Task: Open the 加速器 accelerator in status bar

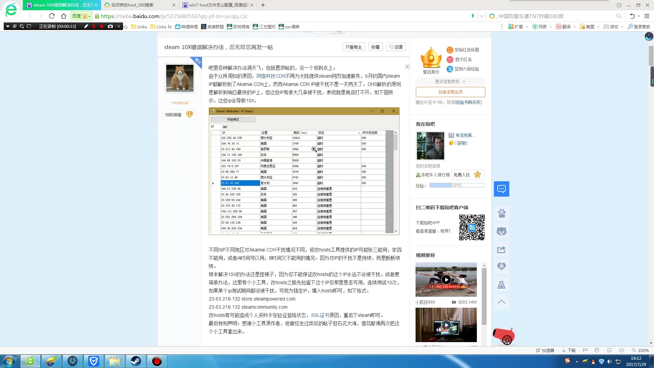Action: point(545,350)
